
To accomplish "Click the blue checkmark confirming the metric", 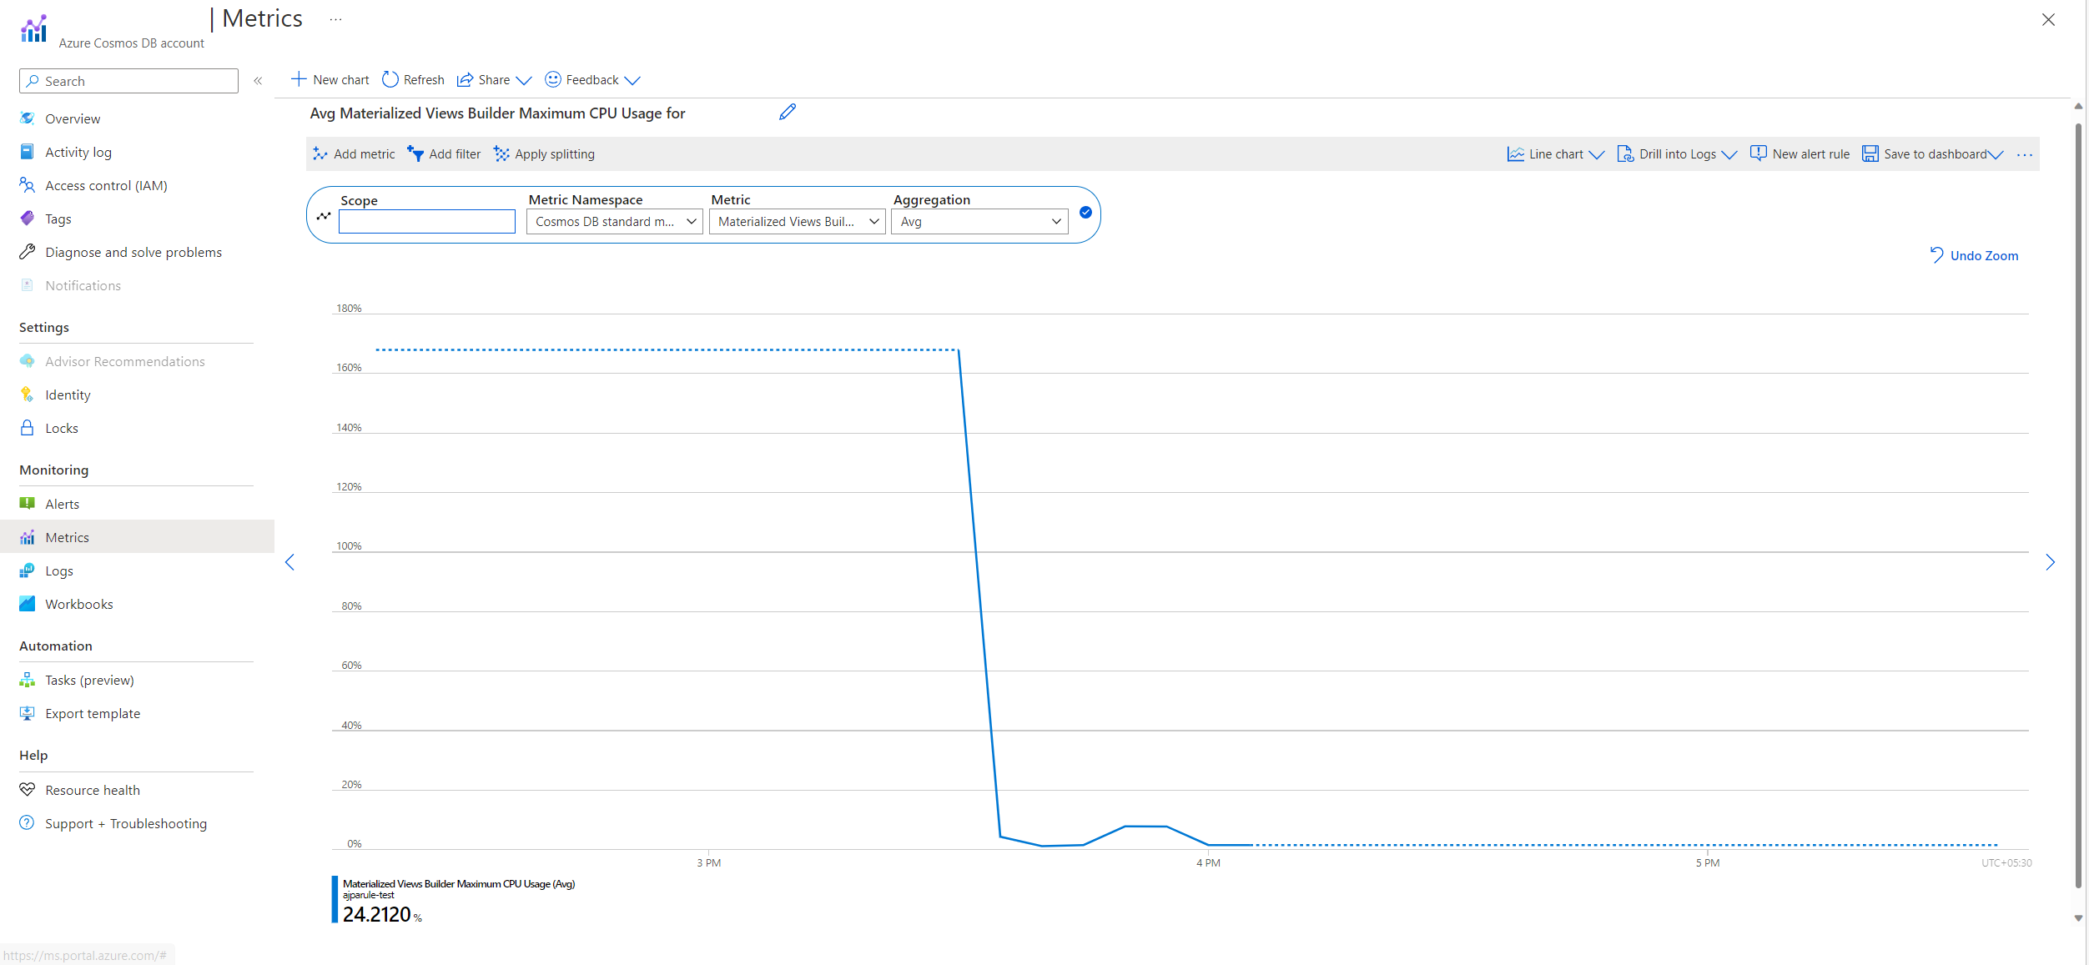I will pos(1085,213).
